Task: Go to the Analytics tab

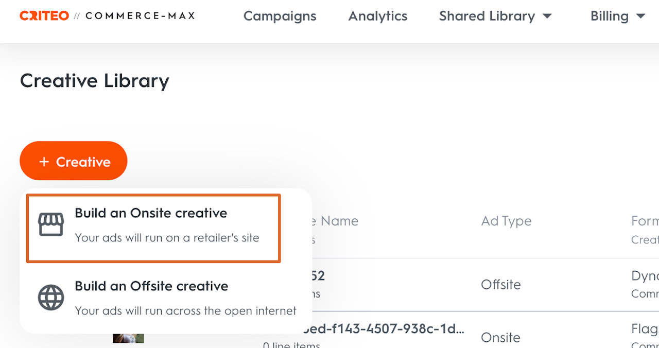Action: pyautogui.click(x=378, y=16)
